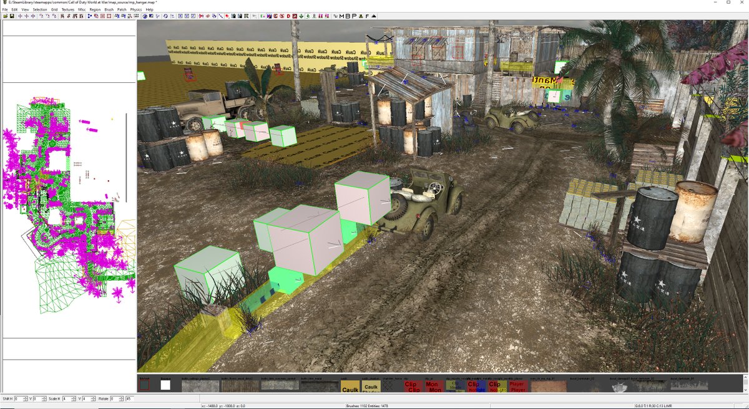Open the View menu
The height and width of the screenshot is (409, 749).
[x=25, y=10]
